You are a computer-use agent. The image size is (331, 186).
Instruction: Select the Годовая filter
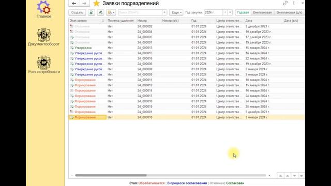click(x=243, y=12)
